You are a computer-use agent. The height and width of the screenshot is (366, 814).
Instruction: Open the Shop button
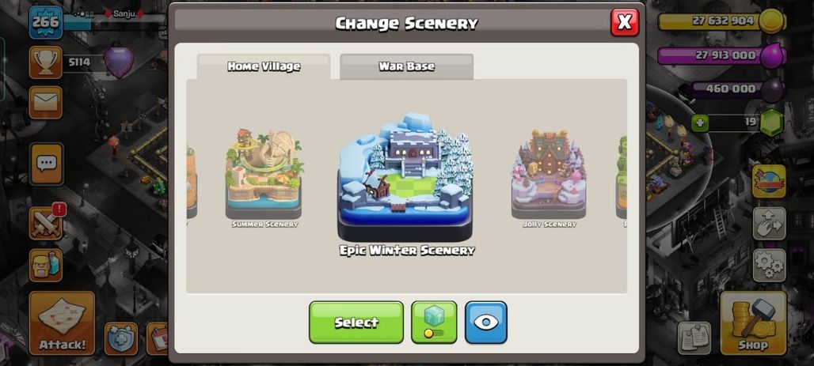point(753,323)
